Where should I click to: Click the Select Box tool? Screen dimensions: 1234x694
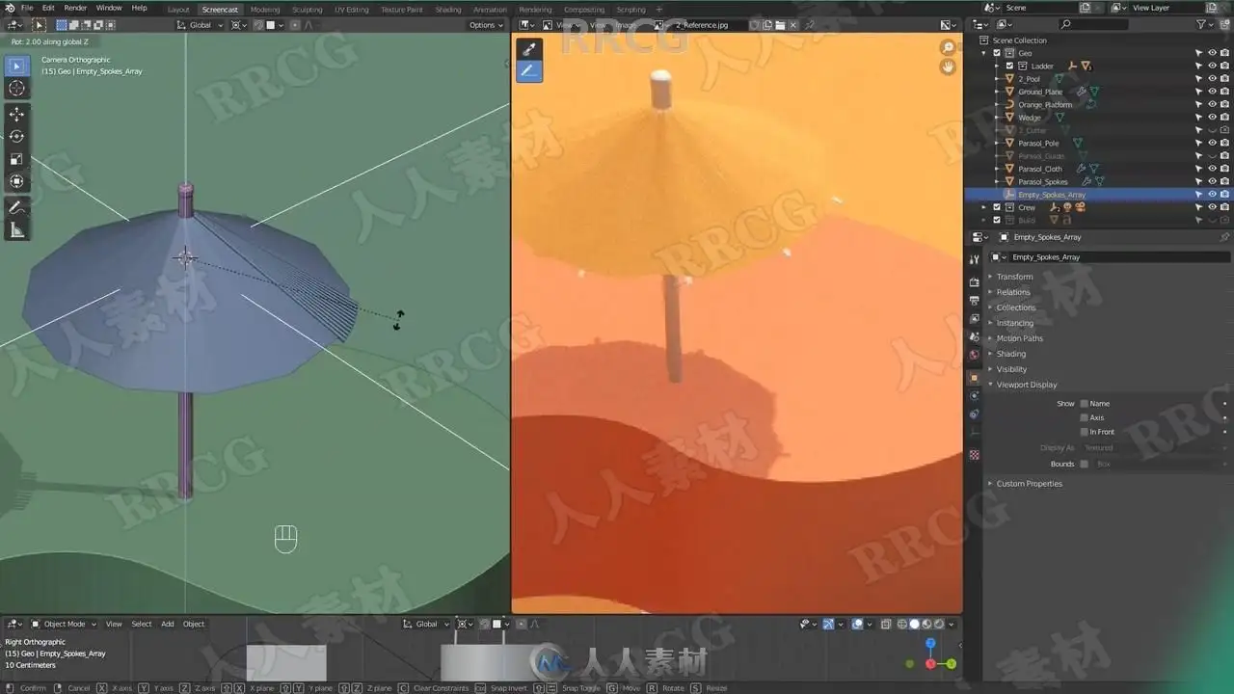click(x=16, y=66)
